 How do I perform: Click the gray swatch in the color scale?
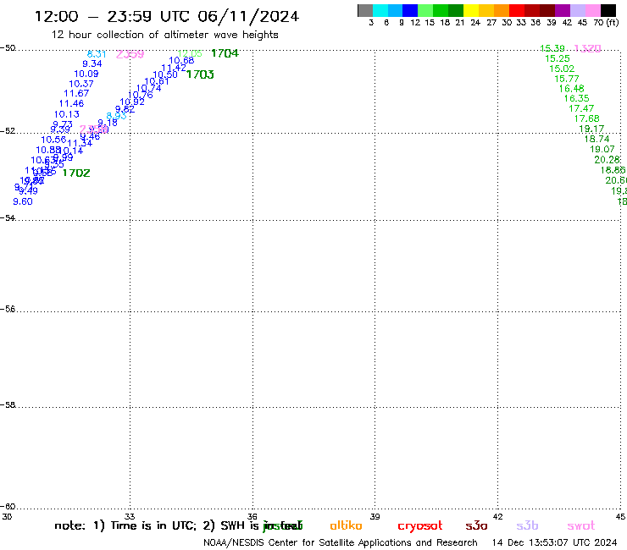tap(365, 11)
